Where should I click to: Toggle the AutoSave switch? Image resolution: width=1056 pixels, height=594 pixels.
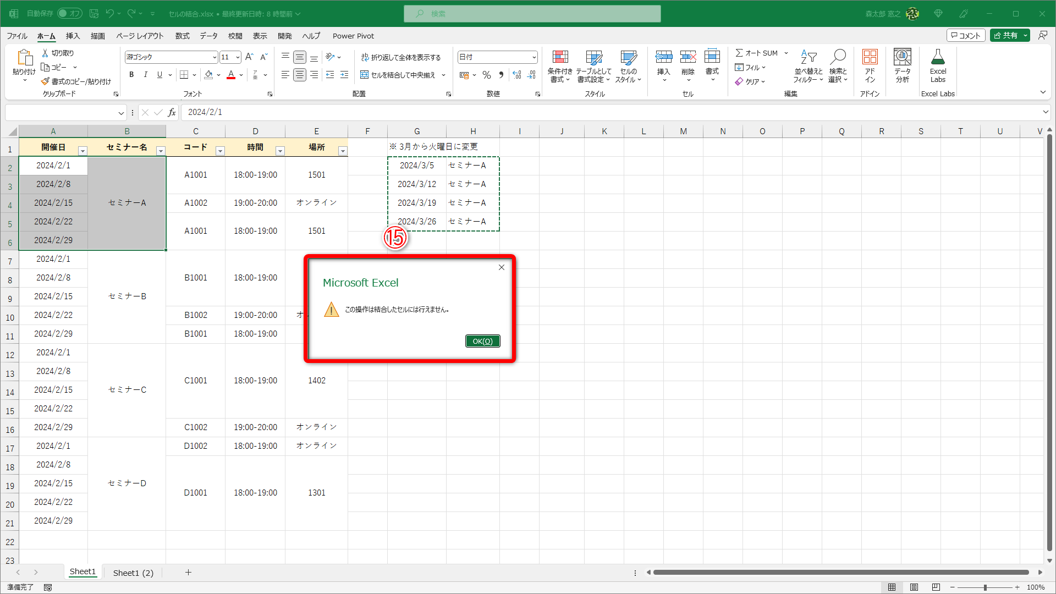coord(69,14)
